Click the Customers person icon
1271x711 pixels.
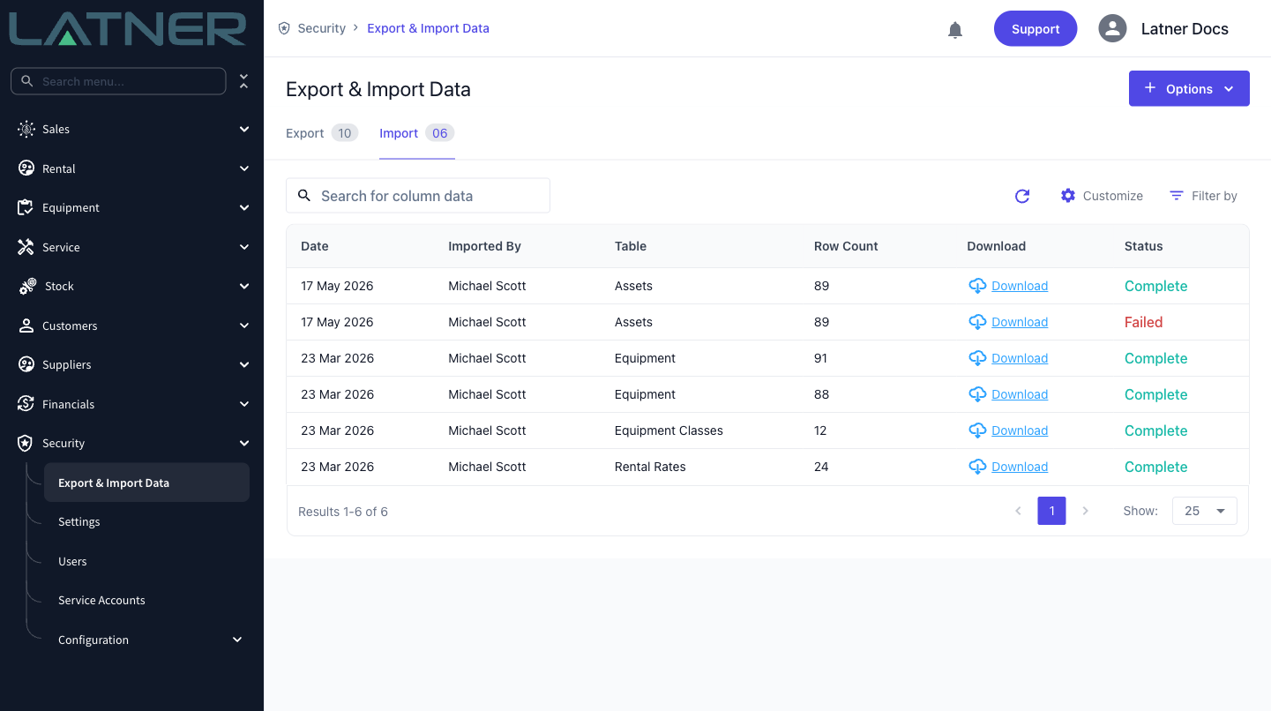(26, 326)
